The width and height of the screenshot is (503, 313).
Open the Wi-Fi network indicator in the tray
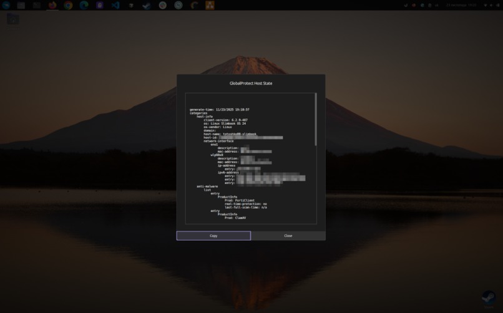[486, 5]
